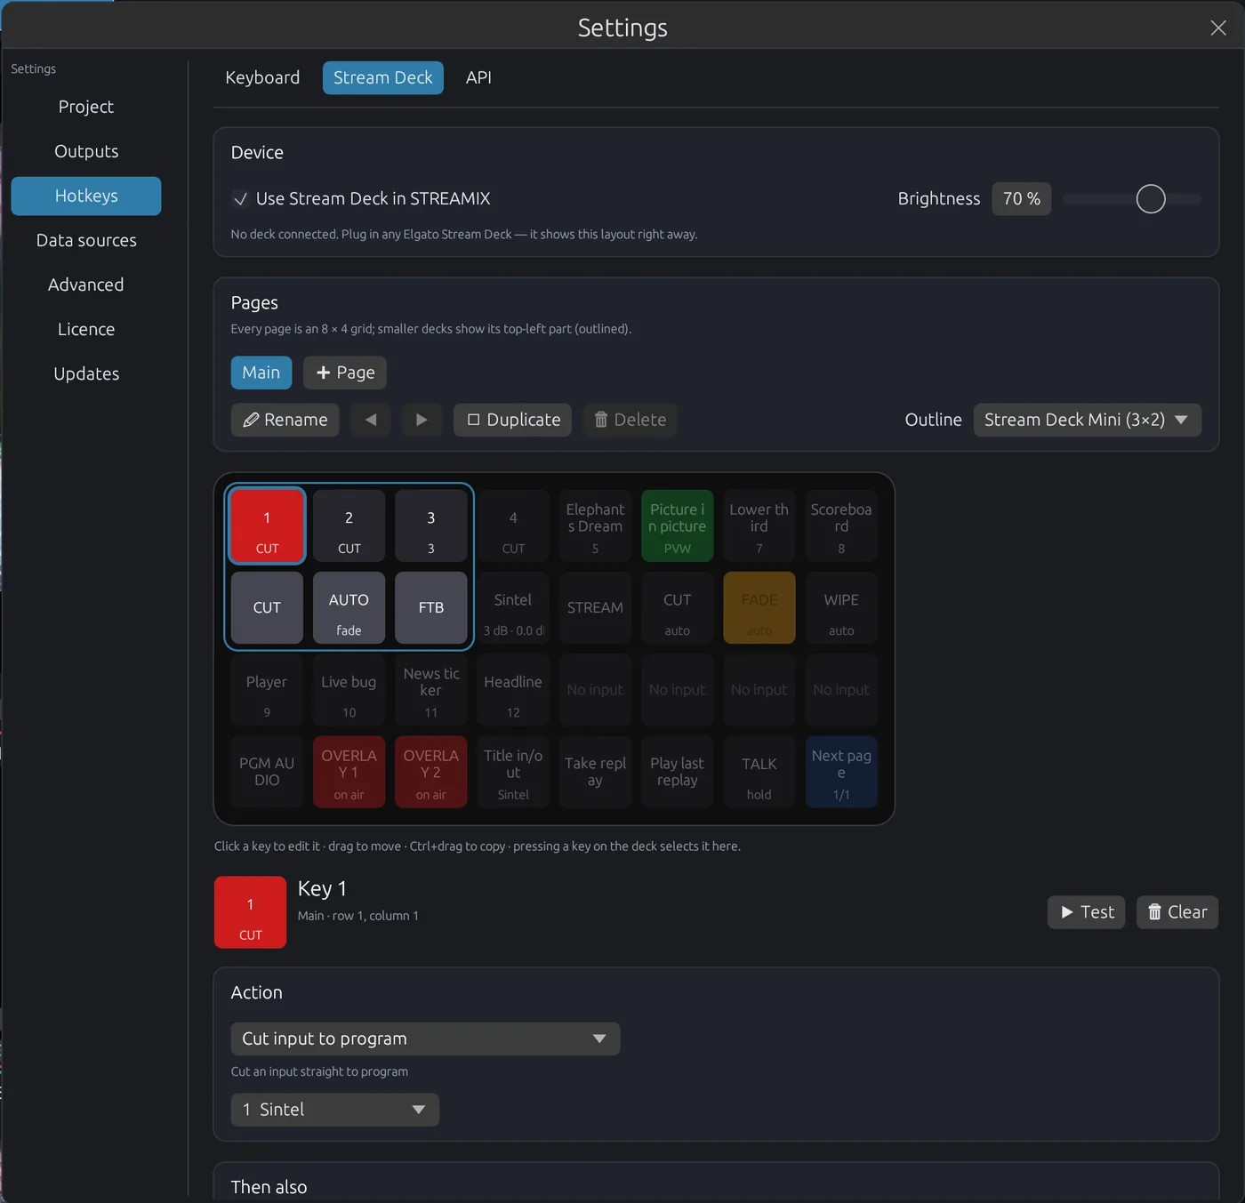Clear the key with Clear button
The image size is (1245, 1203).
[x=1177, y=912]
